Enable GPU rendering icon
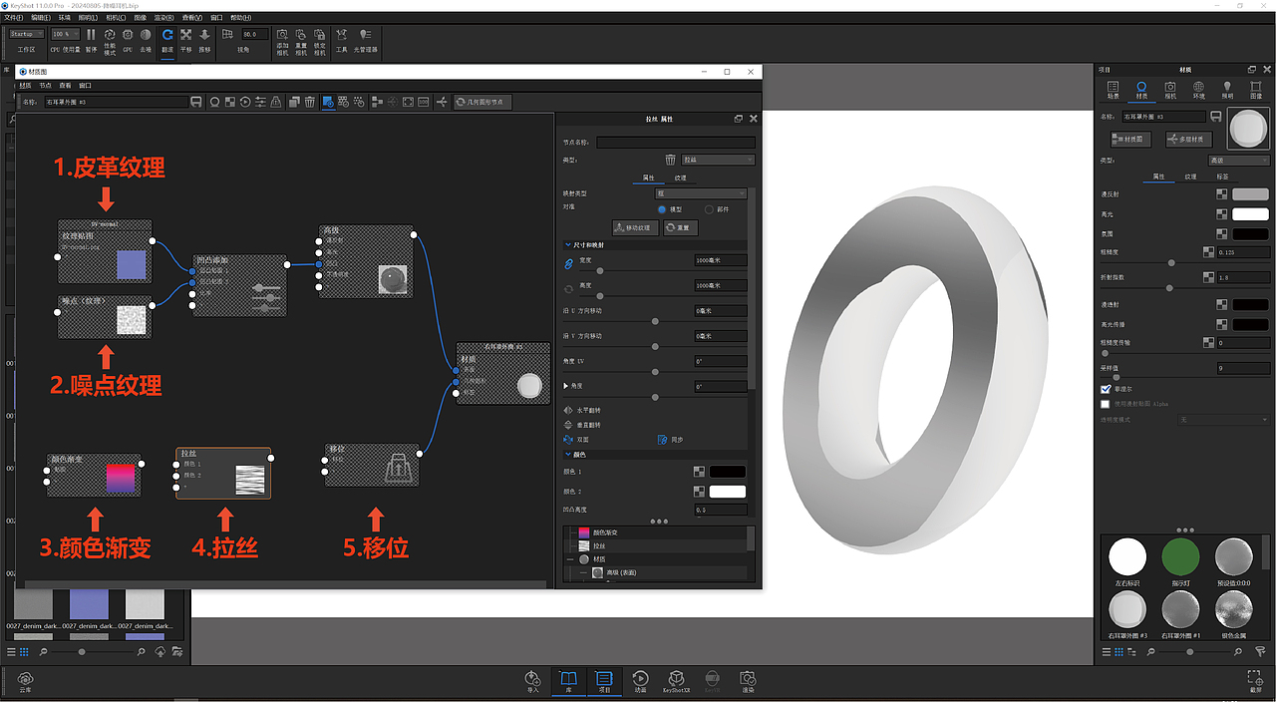 (x=128, y=35)
